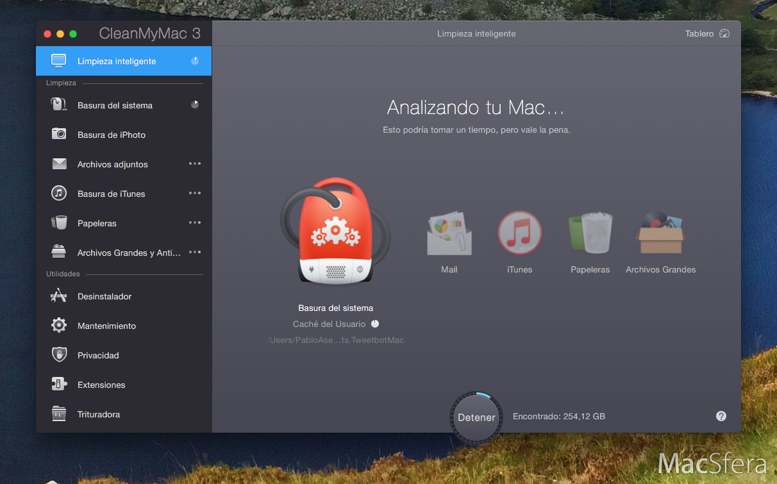
Task: Open help with the question mark icon
Action: 721,416
